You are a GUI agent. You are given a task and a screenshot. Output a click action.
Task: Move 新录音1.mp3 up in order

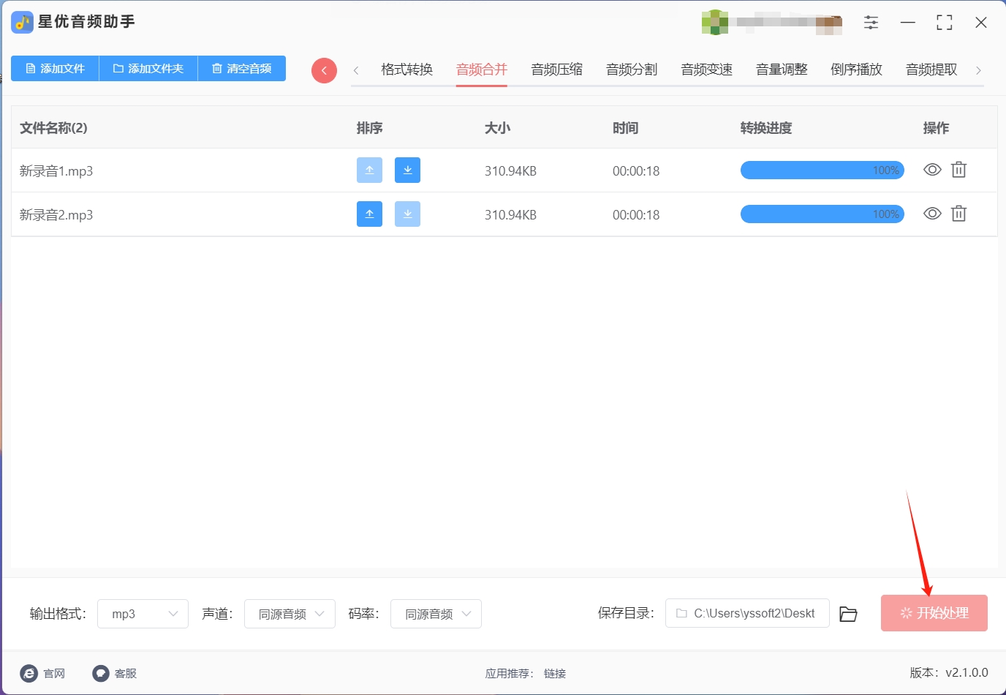pos(369,170)
